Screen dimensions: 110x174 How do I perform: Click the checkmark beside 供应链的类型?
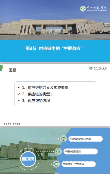click(x=19, y=94)
